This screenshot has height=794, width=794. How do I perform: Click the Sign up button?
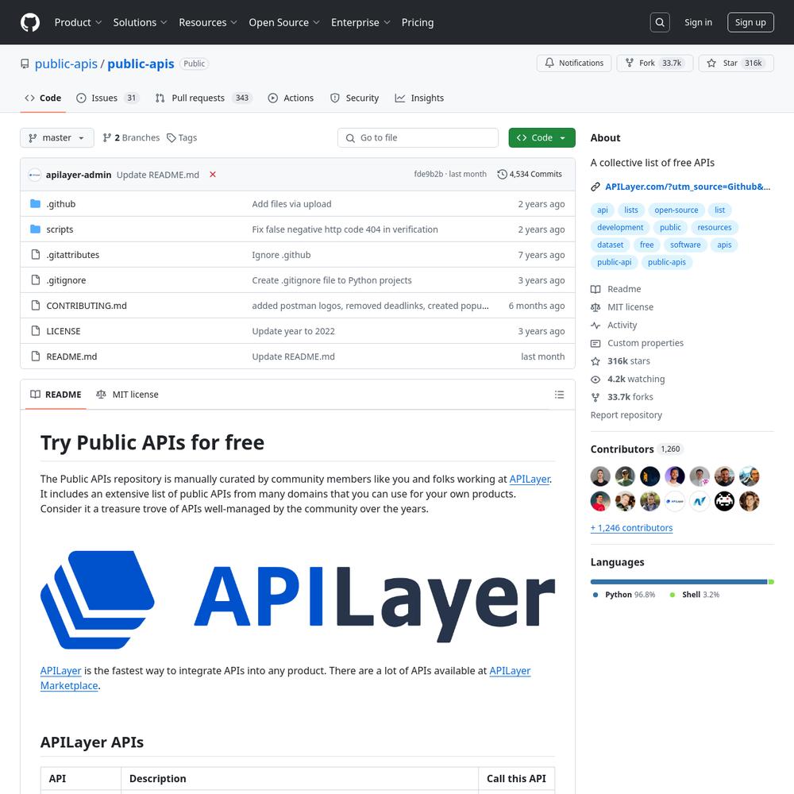750,22
